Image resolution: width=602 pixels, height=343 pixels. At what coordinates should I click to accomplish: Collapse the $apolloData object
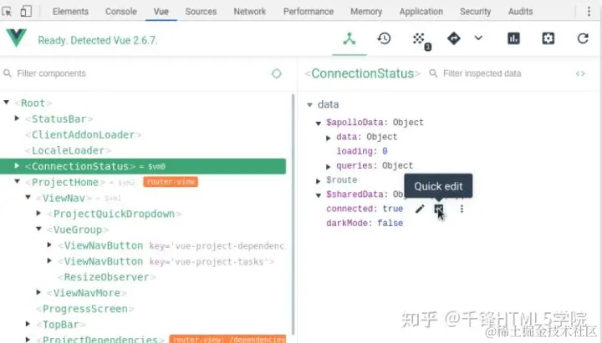pos(319,123)
